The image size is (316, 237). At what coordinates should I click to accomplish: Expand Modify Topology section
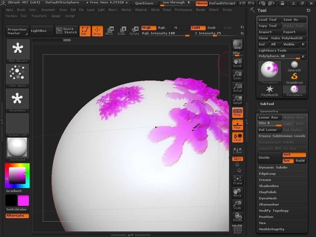[273, 210]
